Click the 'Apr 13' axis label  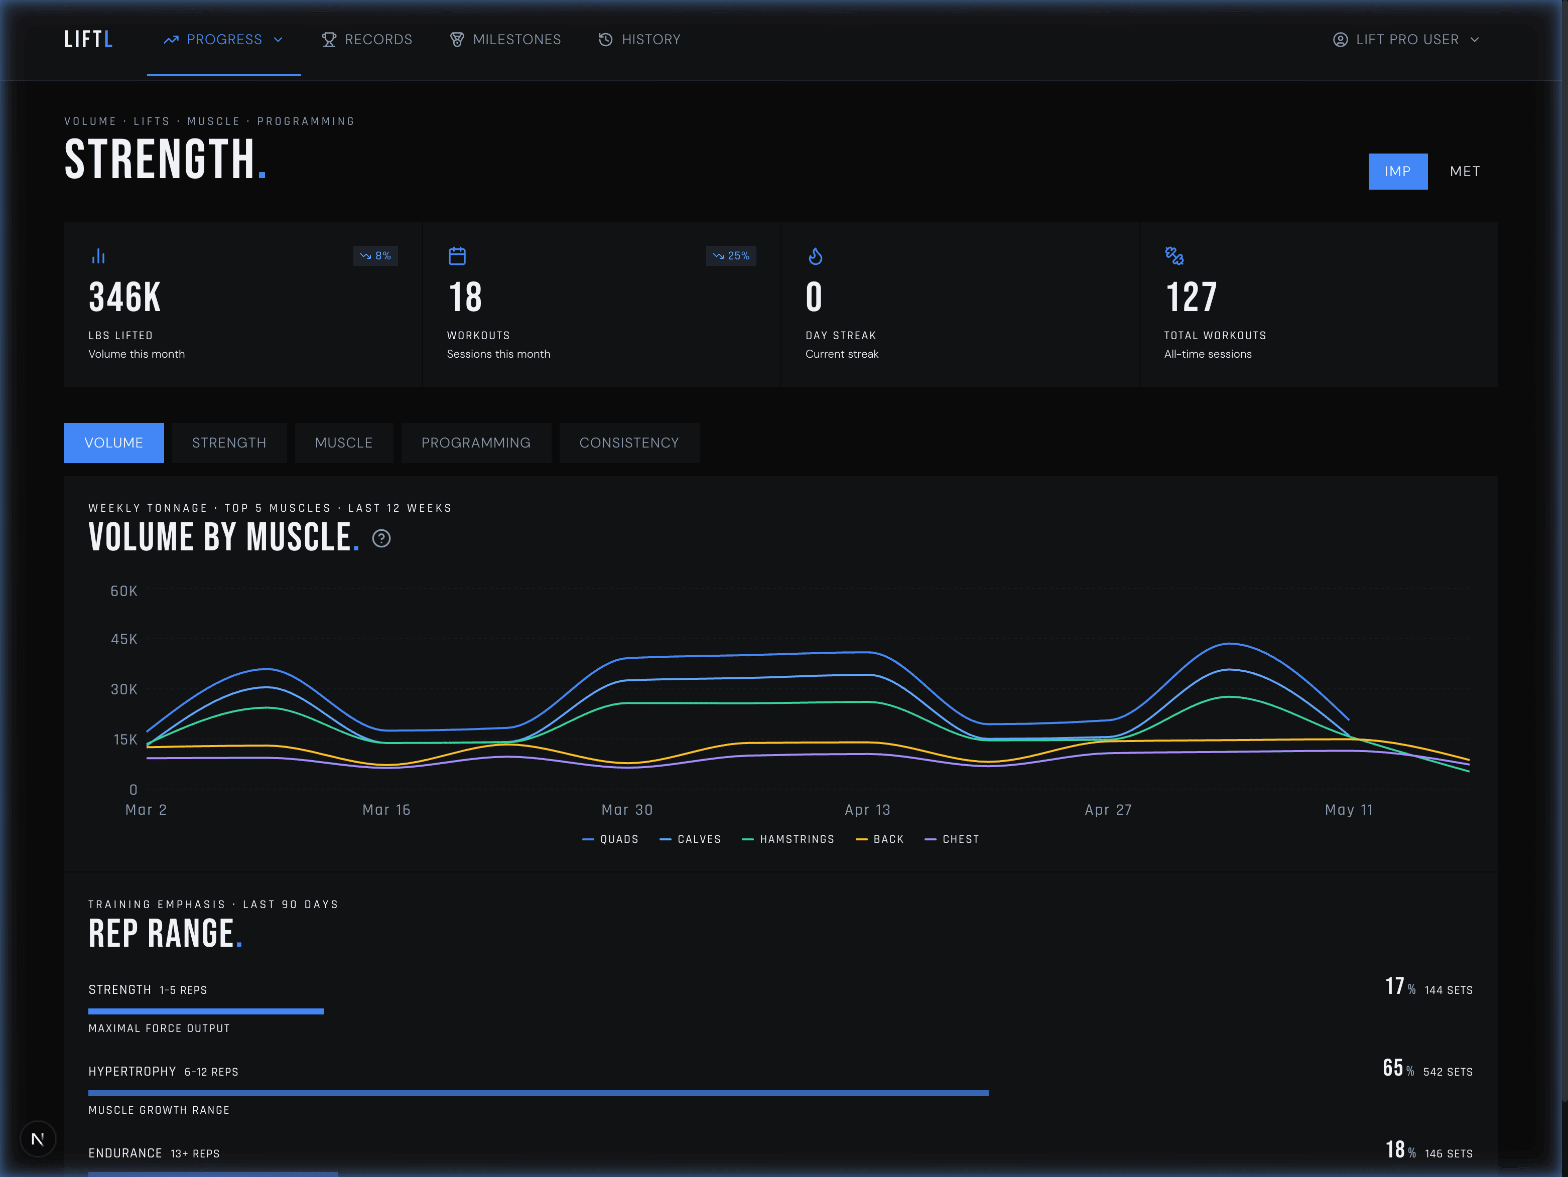(868, 810)
